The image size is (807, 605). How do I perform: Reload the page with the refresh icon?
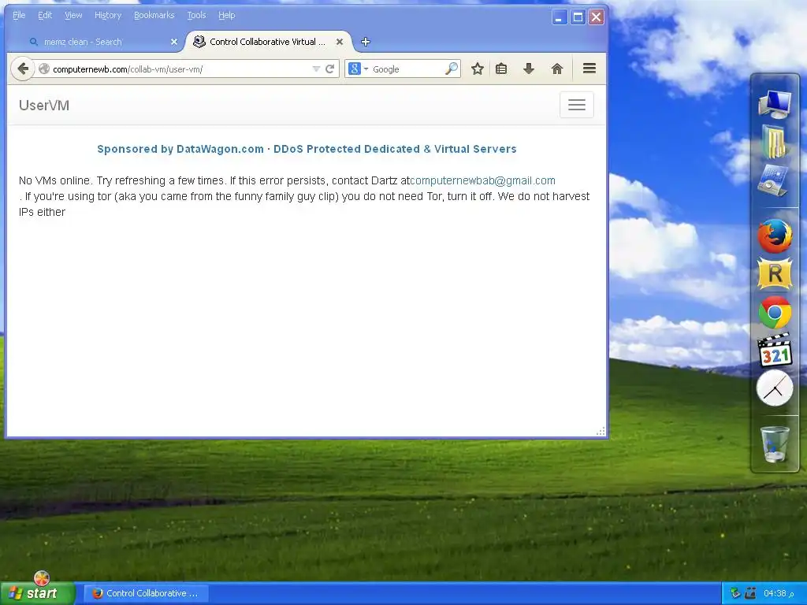tap(330, 69)
